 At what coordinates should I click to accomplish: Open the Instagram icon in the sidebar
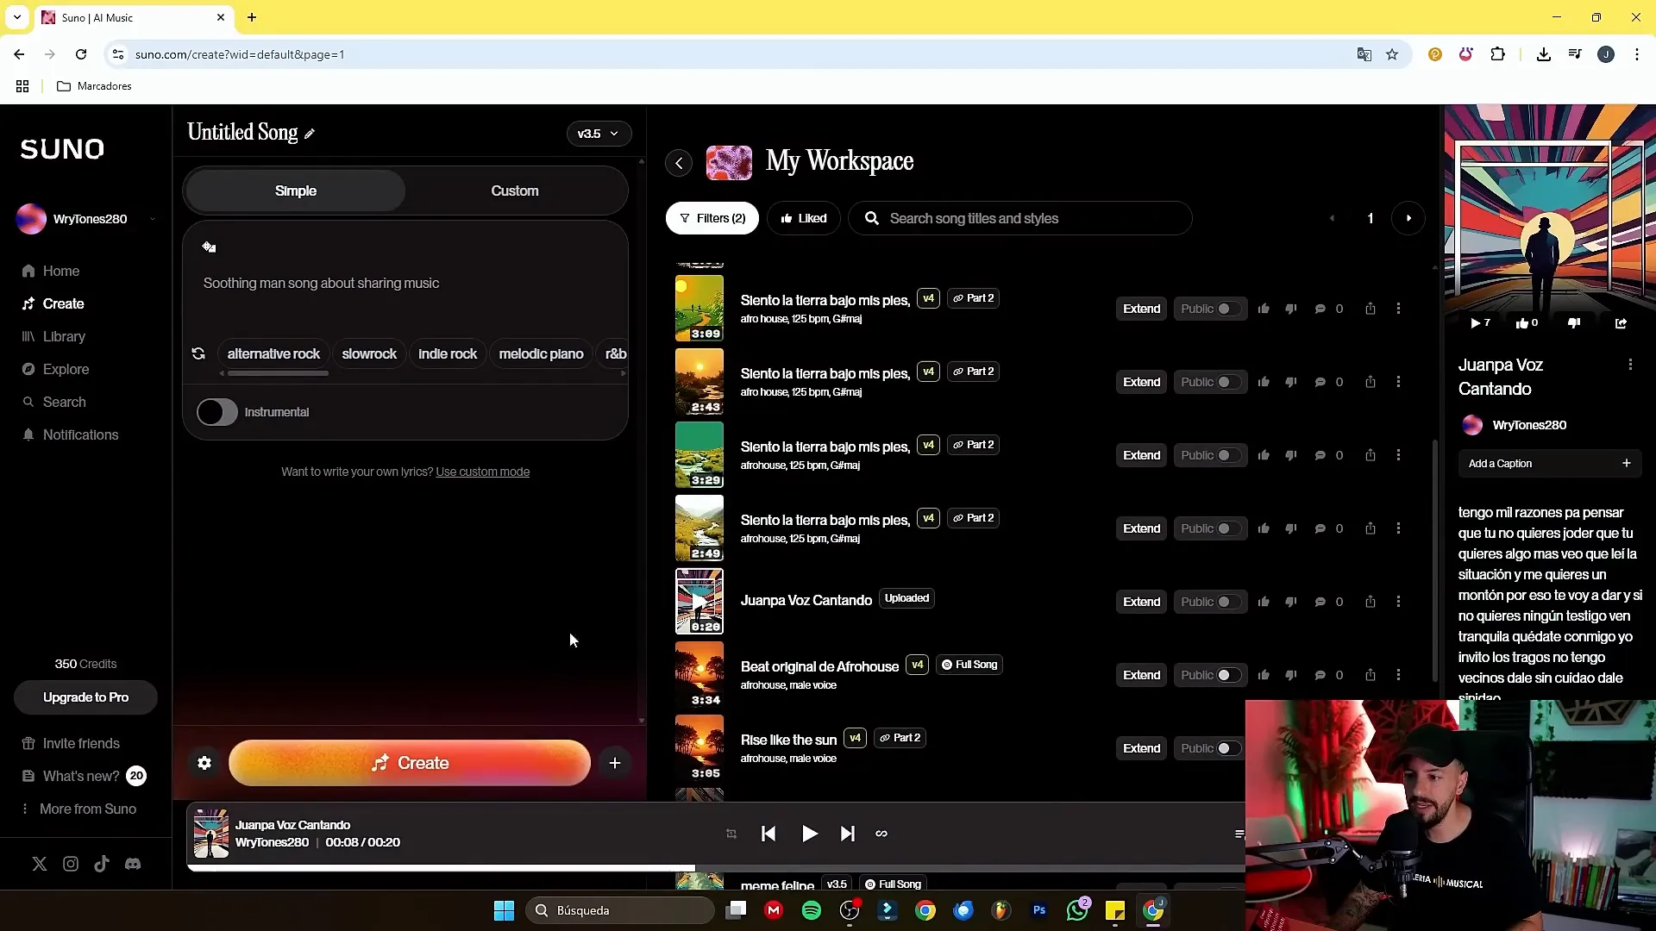point(71,864)
